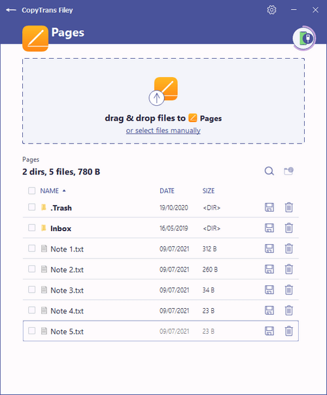The height and width of the screenshot is (395, 327).
Task: Open the .Trash folder name
Action: click(61, 208)
